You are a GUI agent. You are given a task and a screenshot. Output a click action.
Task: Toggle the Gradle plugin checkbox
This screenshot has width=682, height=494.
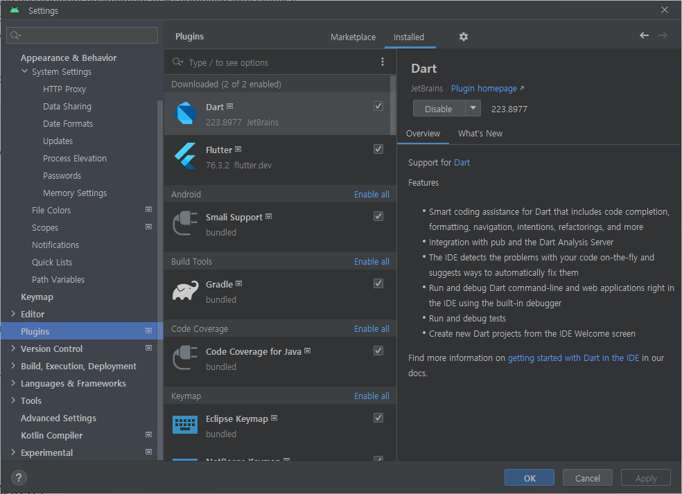point(378,283)
